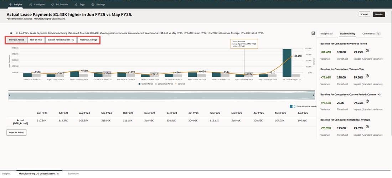Close the Manufacturing US-Leased Assets tab
This screenshot has width=392, height=178.
pos(58,174)
